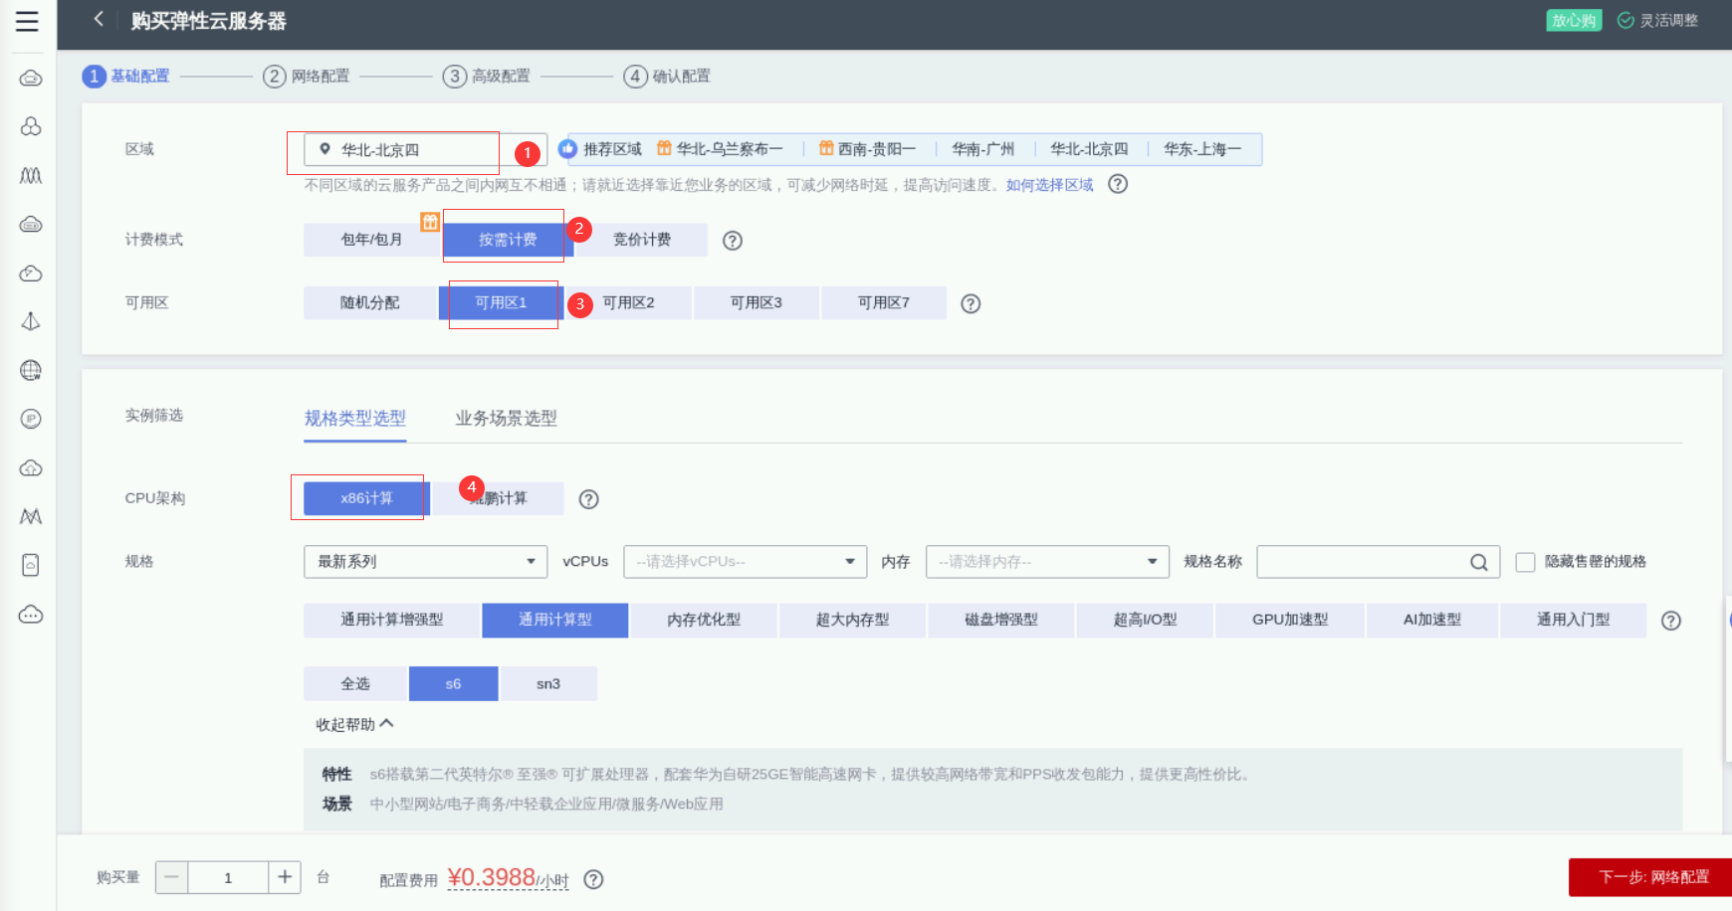
Task: Select the 通用计算型 spec type
Action: click(x=555, y=620)
